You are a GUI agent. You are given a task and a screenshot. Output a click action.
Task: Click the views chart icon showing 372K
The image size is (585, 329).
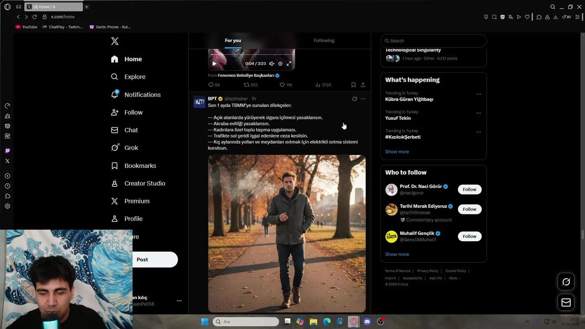318,85
